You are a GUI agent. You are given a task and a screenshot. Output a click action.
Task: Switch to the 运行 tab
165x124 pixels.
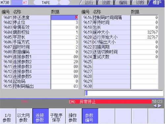pyautogui.click(x=88, y=3)
